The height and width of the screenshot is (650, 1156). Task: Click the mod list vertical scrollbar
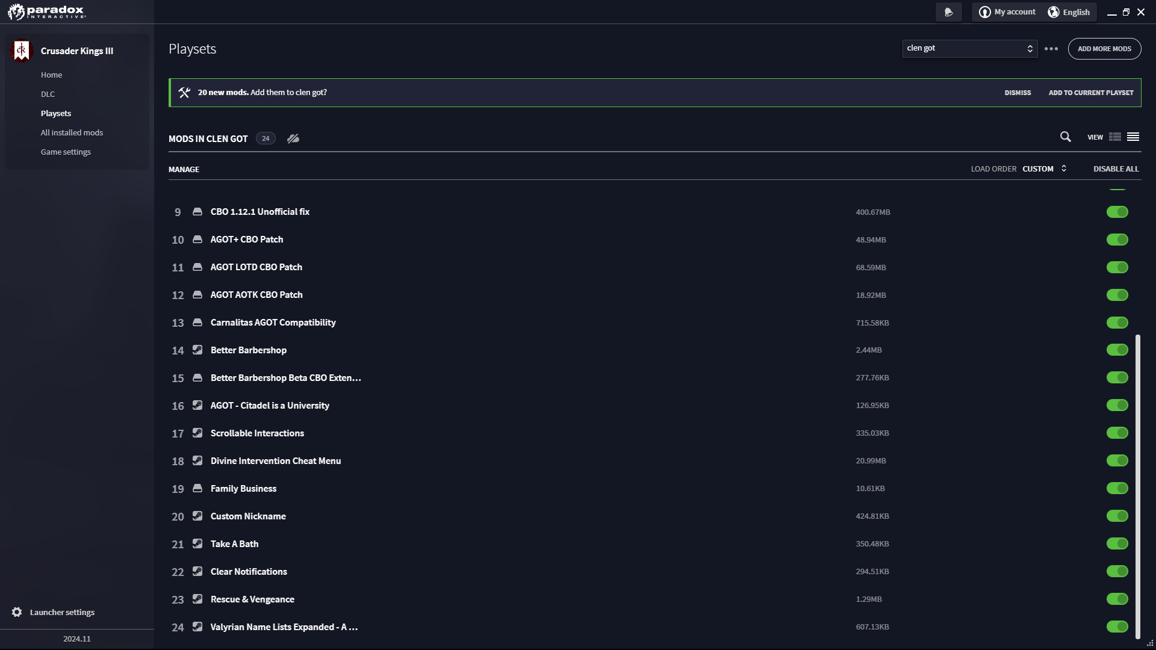(1138, 486)
